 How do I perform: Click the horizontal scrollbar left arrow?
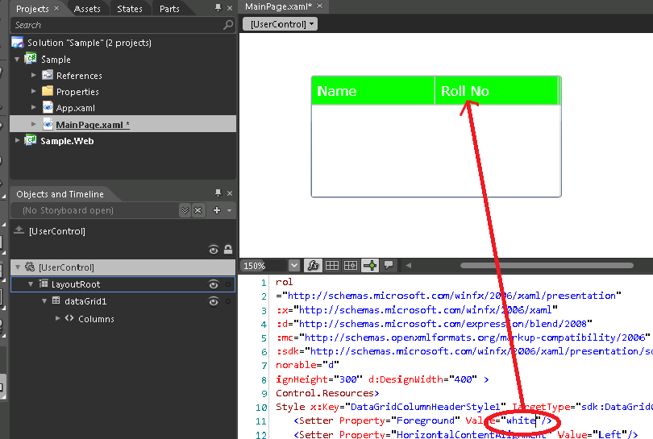pos(409,266)
